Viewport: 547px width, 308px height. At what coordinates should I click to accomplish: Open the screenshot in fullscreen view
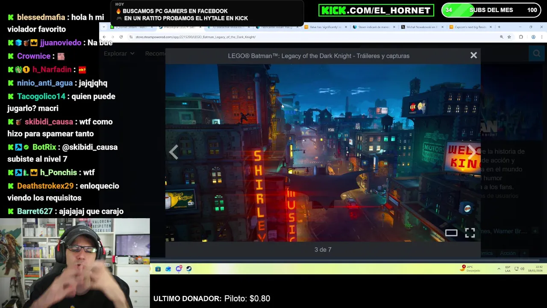[x=470, y=233]
